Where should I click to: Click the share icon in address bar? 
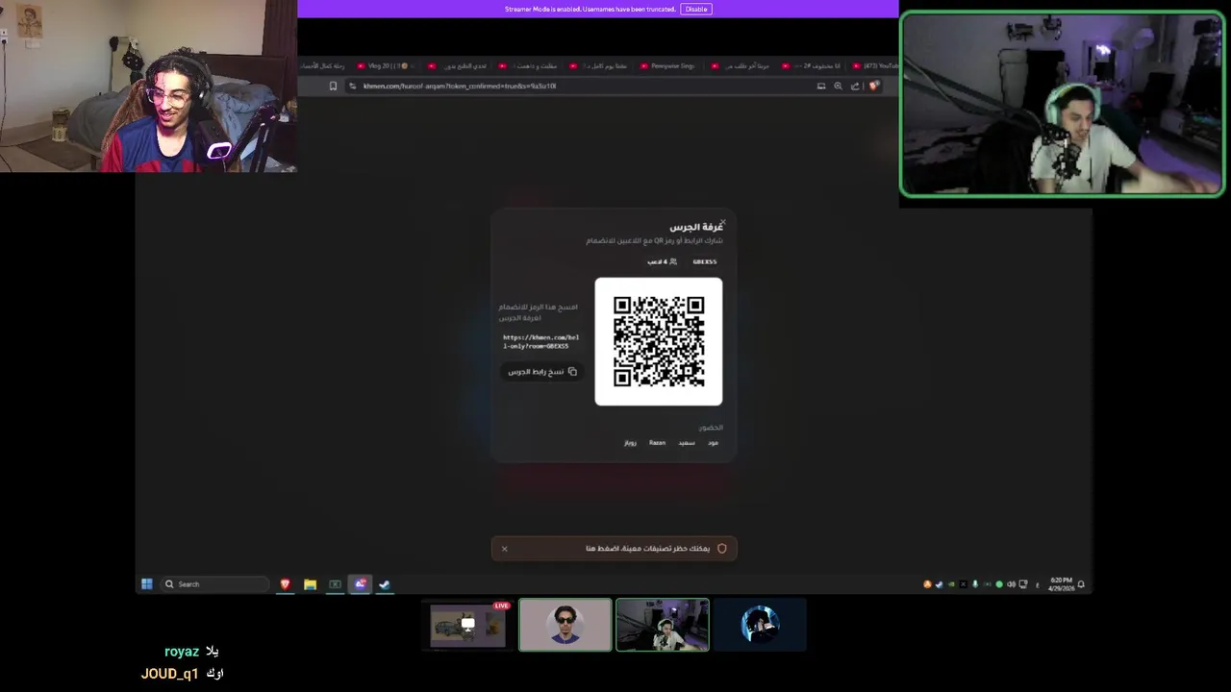[x=855, y=86]
